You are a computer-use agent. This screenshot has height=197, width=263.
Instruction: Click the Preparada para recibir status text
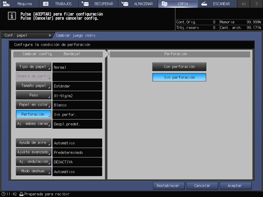47,194
